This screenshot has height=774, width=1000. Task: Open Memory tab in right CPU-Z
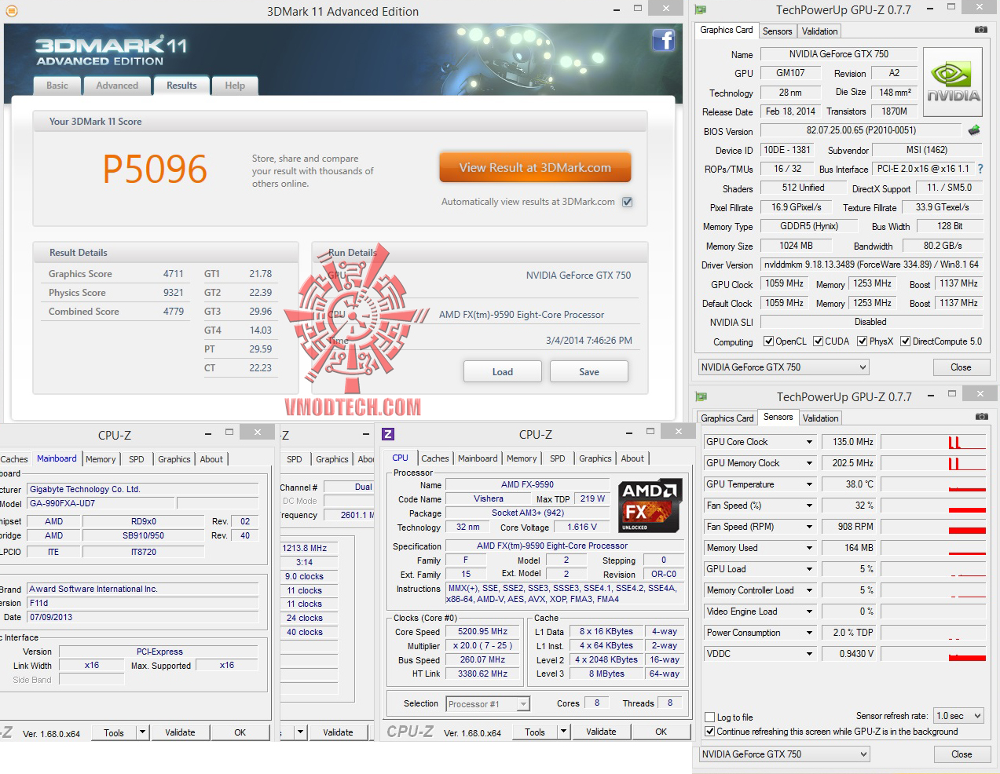click(x=522, y=458)
